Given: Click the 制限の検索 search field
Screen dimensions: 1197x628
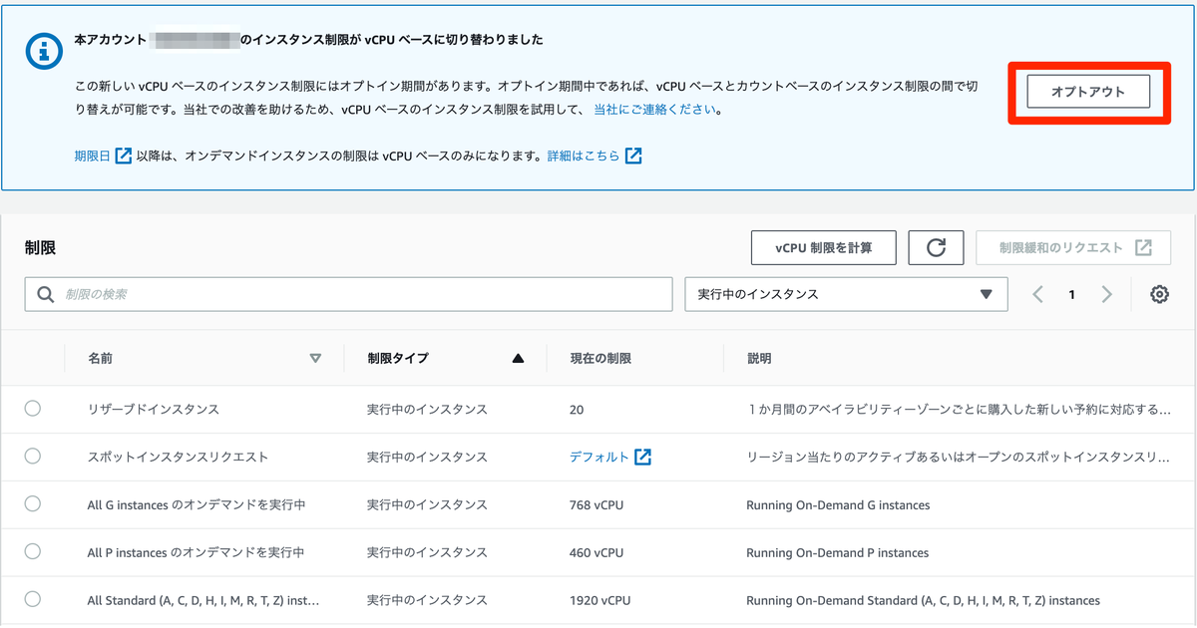Looking at the screenshot, I should (348, 295).
